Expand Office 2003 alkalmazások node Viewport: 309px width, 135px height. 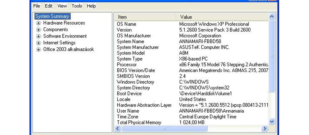[38, 49]
